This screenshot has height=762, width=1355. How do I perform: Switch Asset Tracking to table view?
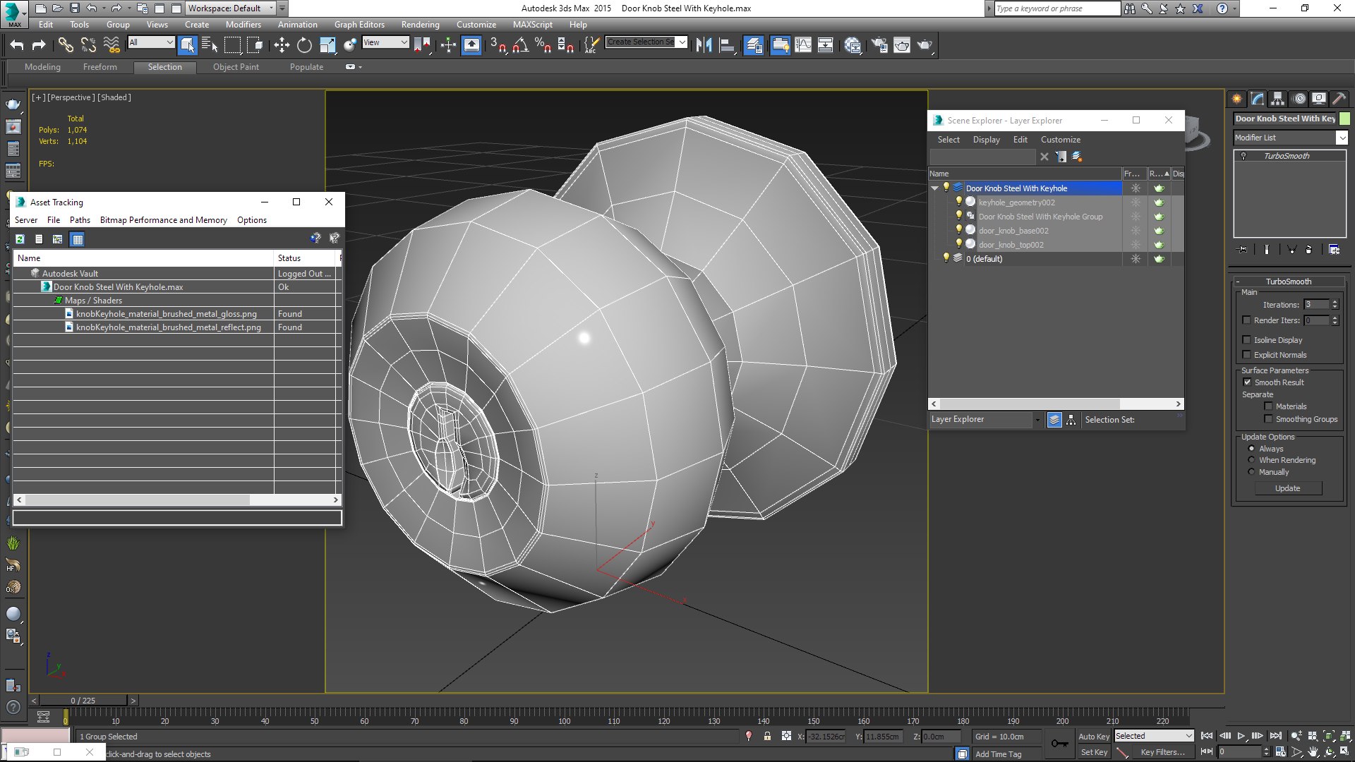point(78,239)
